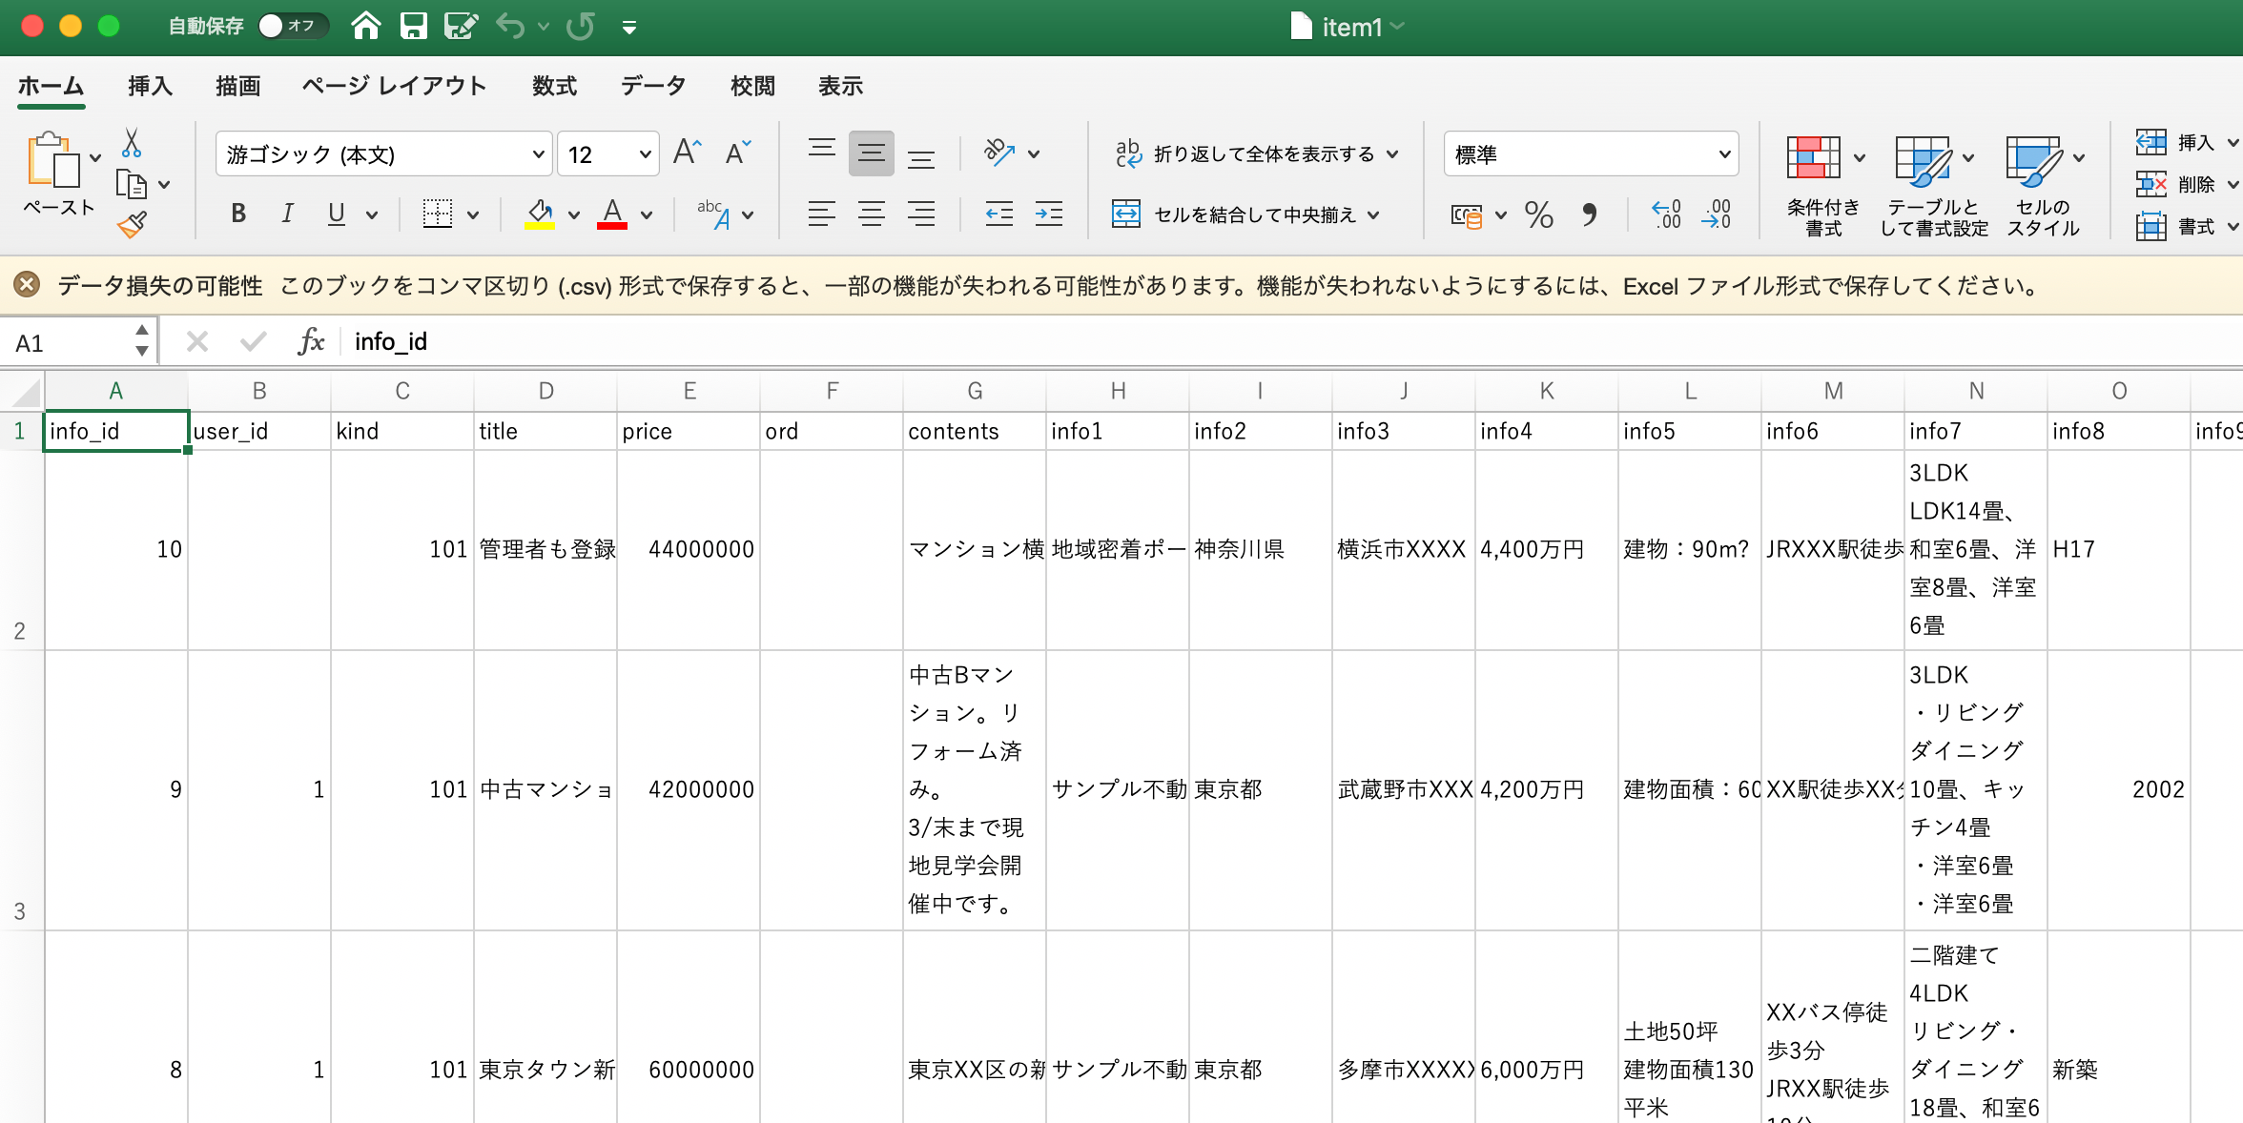Click the Decrease Indent icon
The height and width of the screenshot is (1123, 2243).
999,214
